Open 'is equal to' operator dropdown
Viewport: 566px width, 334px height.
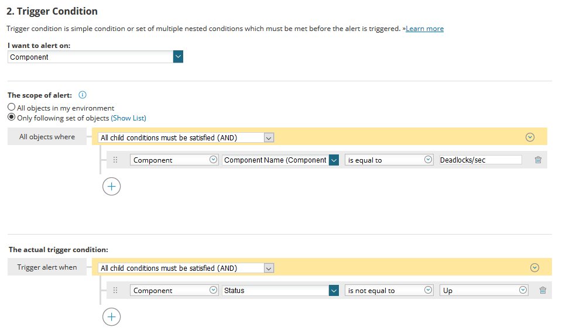[389, 160]
